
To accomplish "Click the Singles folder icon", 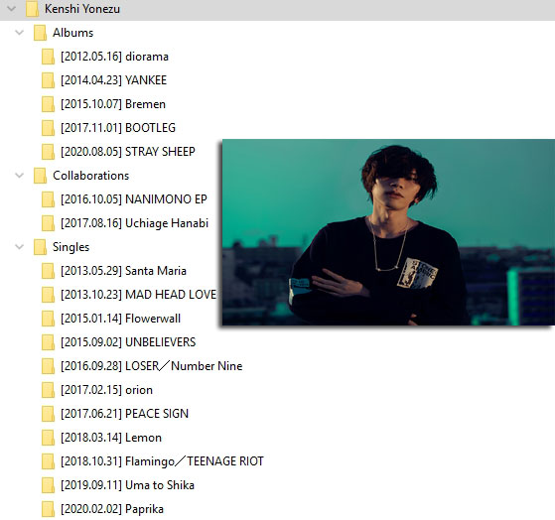I will 40,247.
